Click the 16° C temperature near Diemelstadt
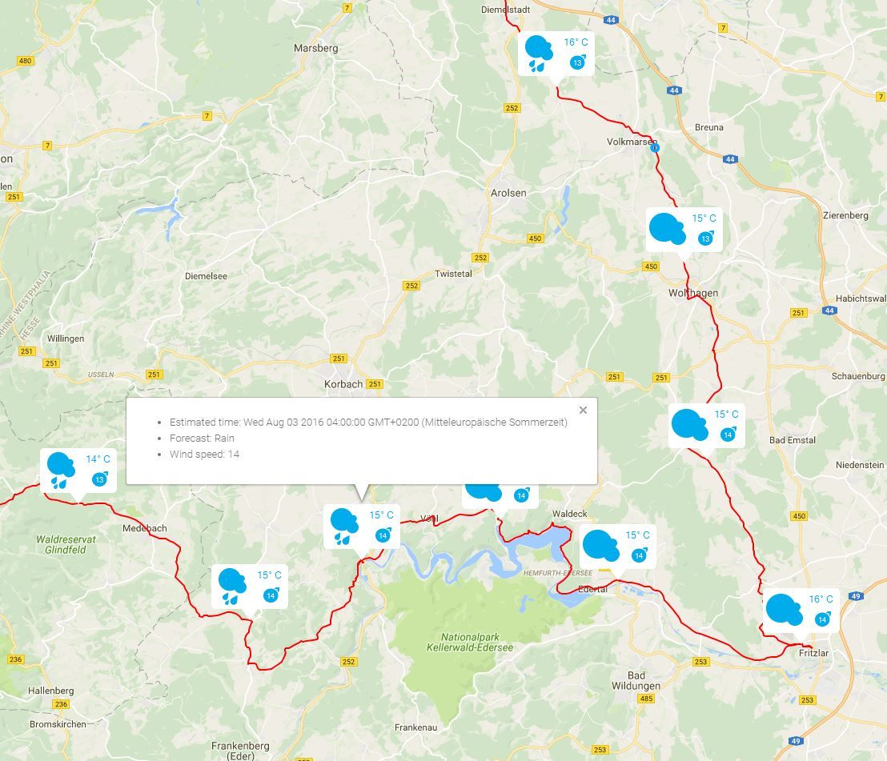Viewport: 887px width, 761px height. 576,42
